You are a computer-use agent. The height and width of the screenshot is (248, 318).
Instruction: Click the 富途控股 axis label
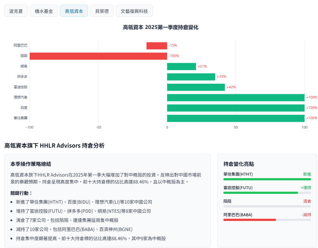(21, 87)
